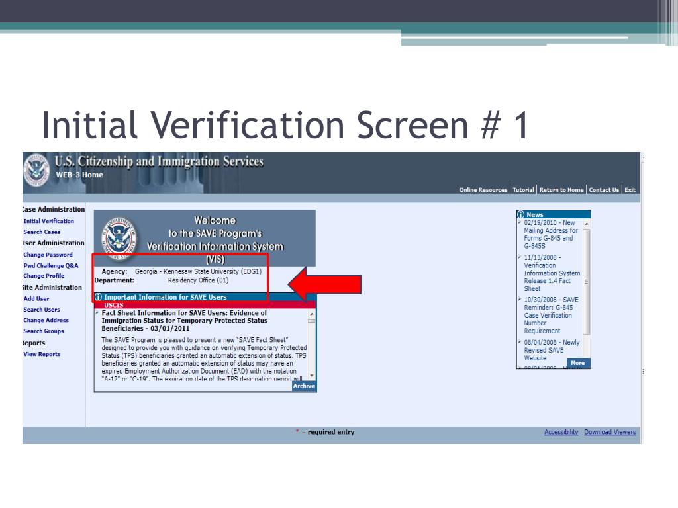
Task: Click the info icon beside News heading
Action: [521, 214]
